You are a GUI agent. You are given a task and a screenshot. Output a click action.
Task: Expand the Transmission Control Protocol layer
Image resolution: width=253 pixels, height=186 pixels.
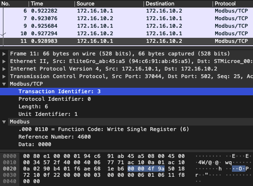pos(4,76)
